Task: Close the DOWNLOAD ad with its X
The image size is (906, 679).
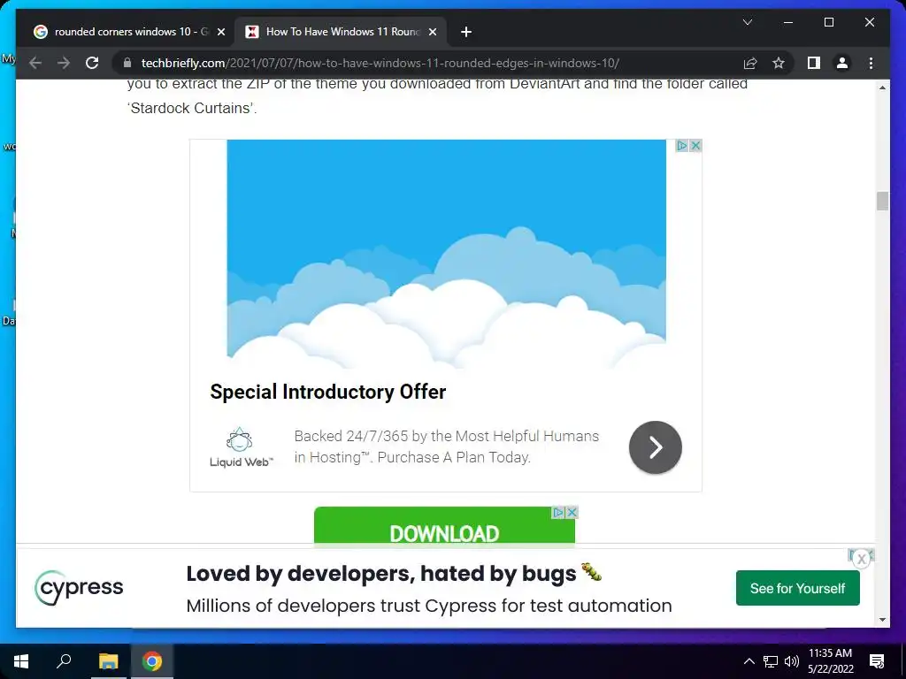Action: pos(572,512)
